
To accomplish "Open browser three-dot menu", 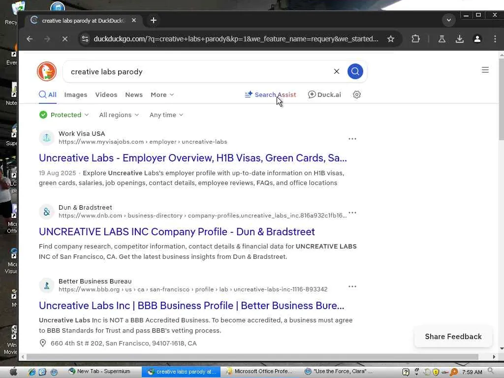I will click(495, 39).
